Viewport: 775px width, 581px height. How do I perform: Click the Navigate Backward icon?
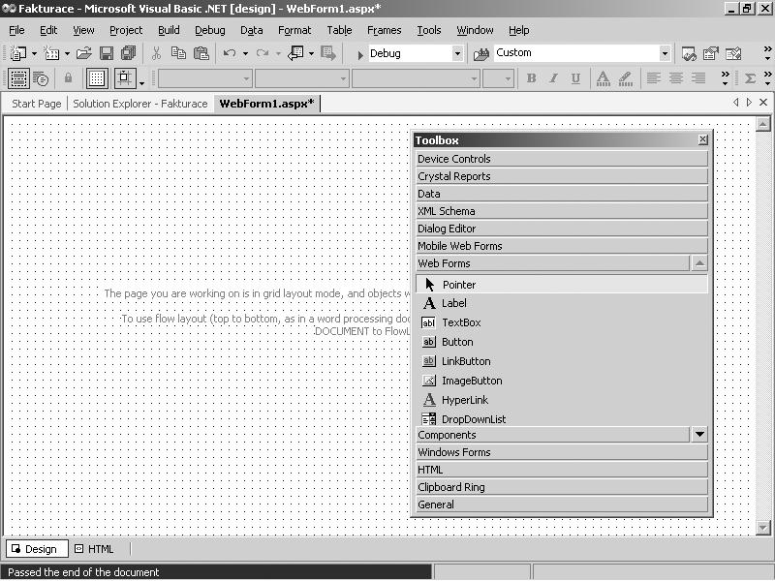(x=296, y=53)
